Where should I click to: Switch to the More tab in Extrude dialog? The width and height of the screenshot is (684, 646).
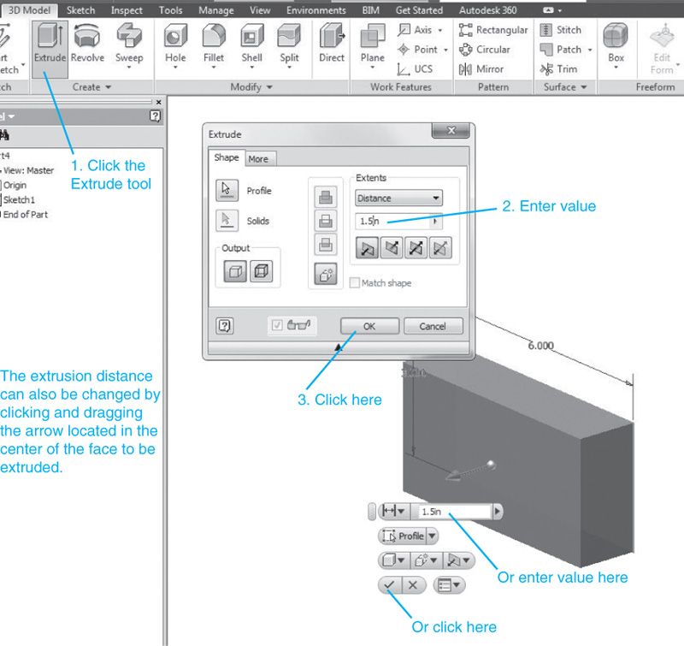[259, 159]
